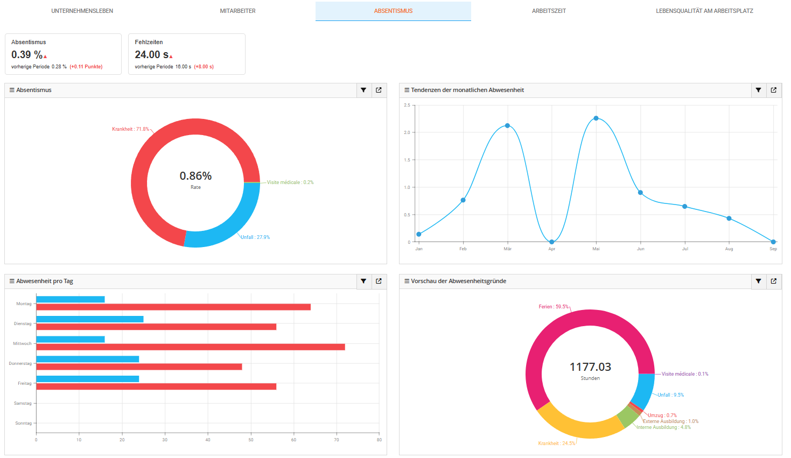
Task: Click the export icon on Tendenzen der monatlichen Abwesenheit
Action: (x=773, y=90)
